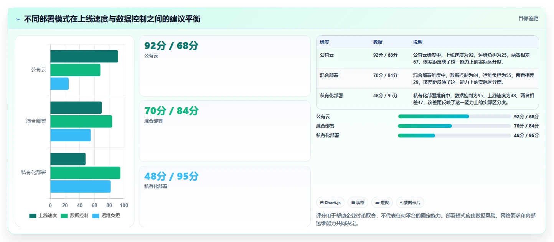This screenshot has height=242, width=554.
Task: Click the 私有化部署 progress row label
Action: tap(328, 136)
